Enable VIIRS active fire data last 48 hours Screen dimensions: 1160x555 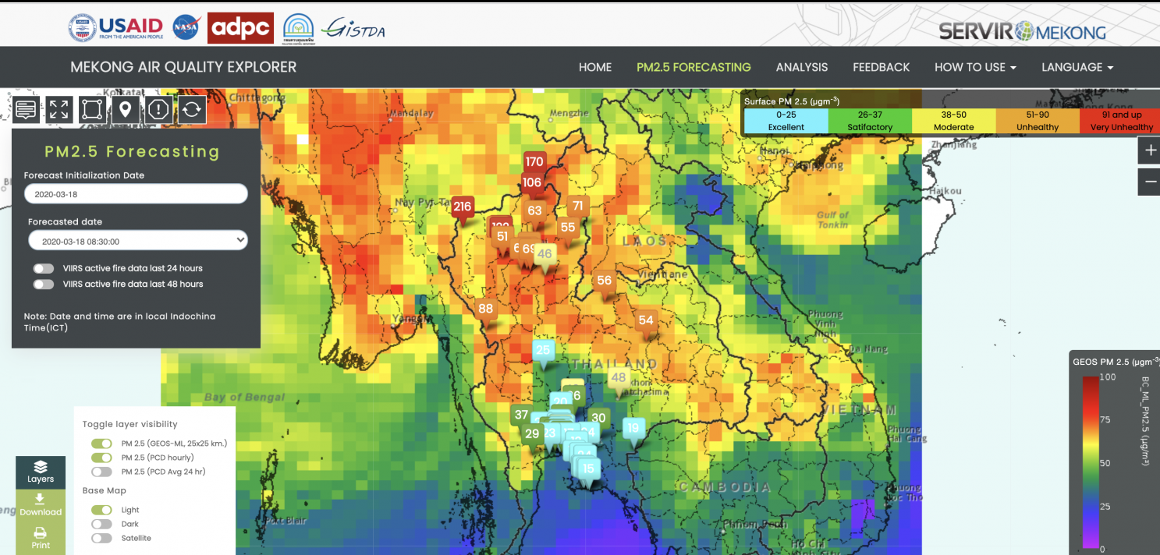[44, 285]
